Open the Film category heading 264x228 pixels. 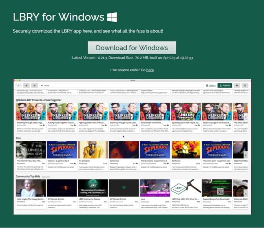point(18,138)
